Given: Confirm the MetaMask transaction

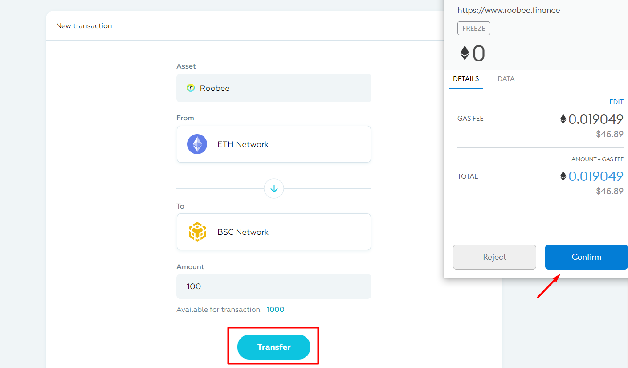Looking at the screenshot, I should tap(586, 257).
